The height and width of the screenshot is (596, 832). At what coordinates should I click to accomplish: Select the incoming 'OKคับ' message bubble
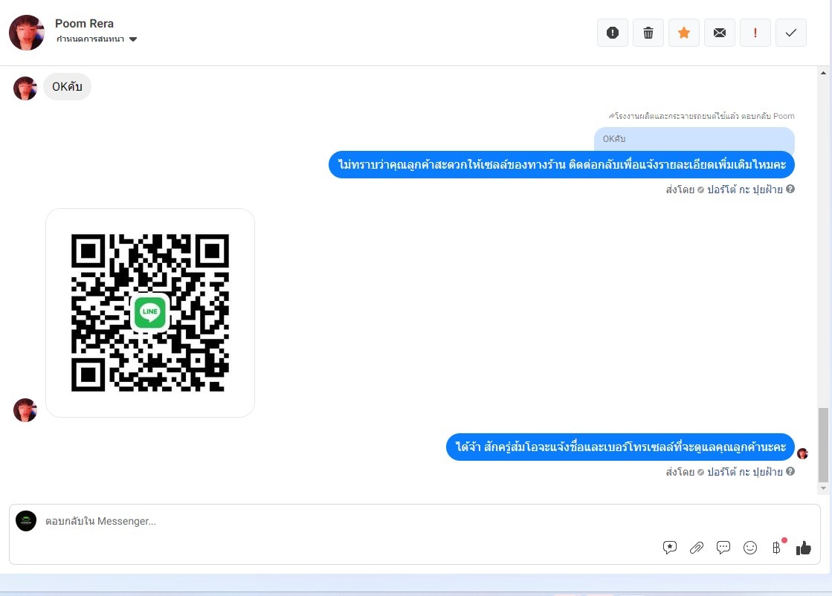(x=67, y=86)
